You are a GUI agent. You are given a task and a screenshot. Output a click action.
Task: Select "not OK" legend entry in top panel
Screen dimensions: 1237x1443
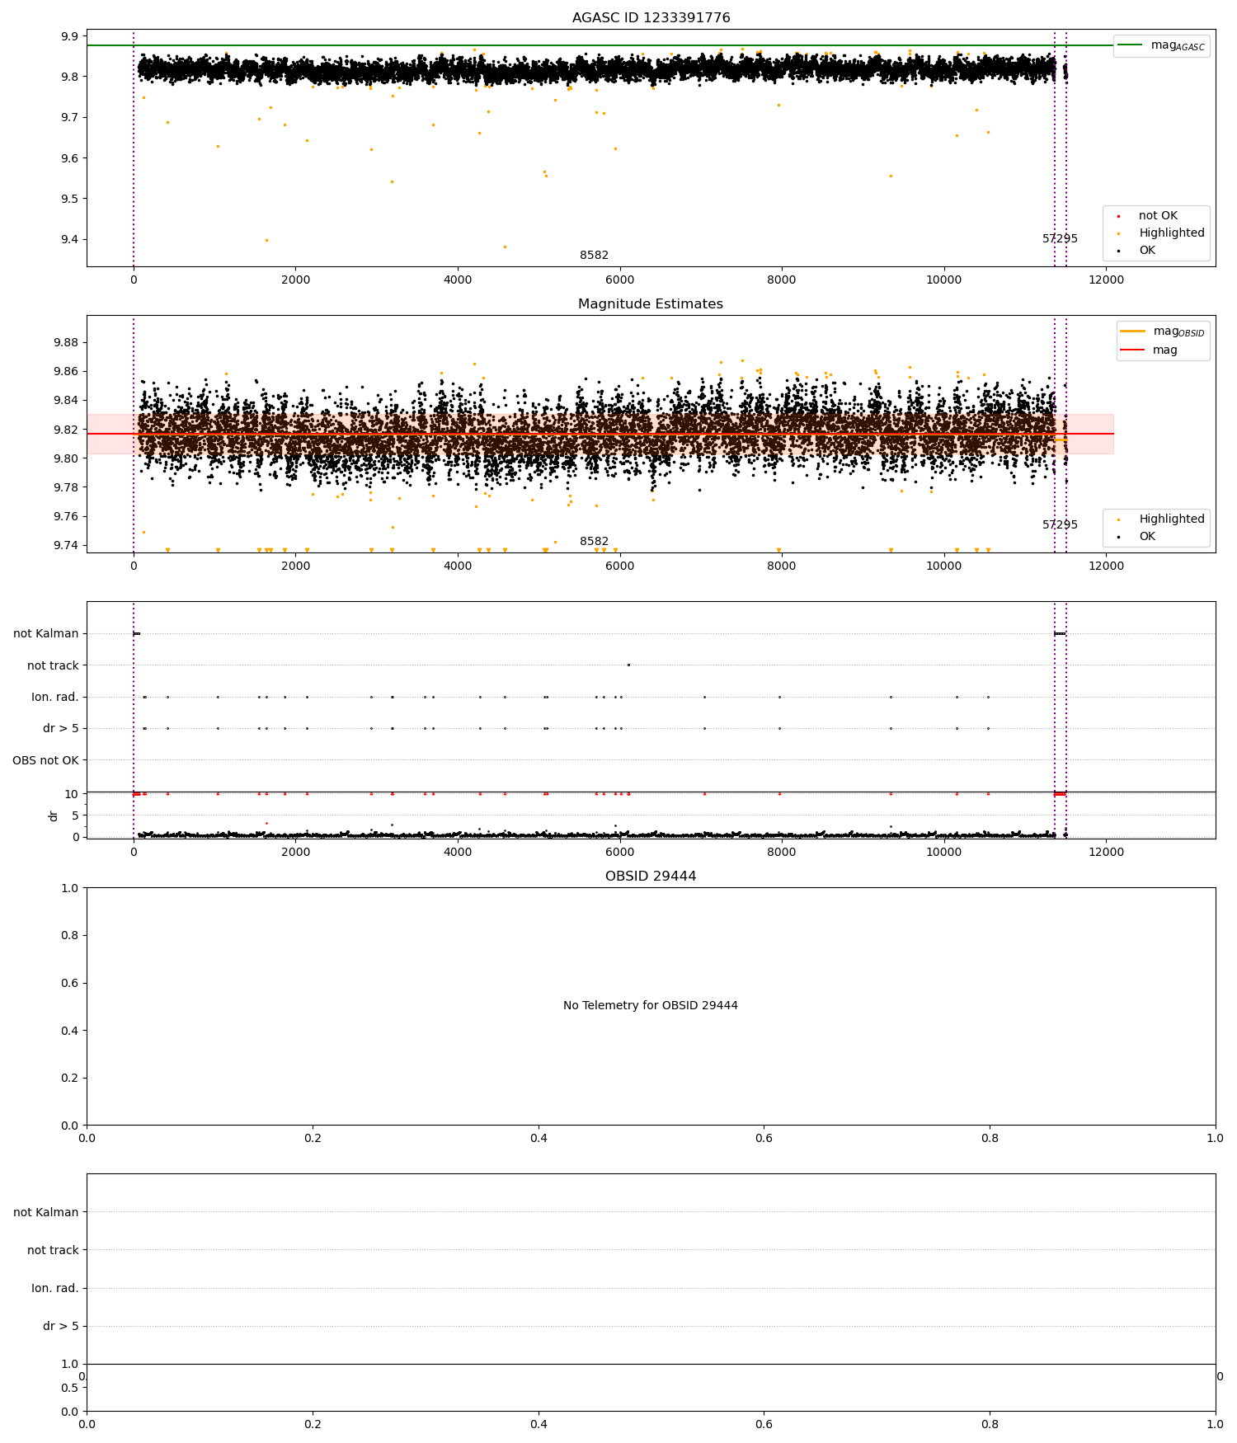click(1158, 216)
